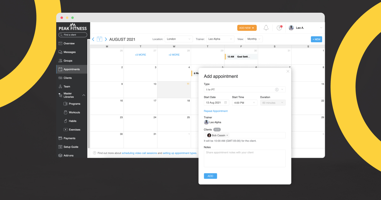
Task: Click the Find a client search box
Action: point(73,35)
